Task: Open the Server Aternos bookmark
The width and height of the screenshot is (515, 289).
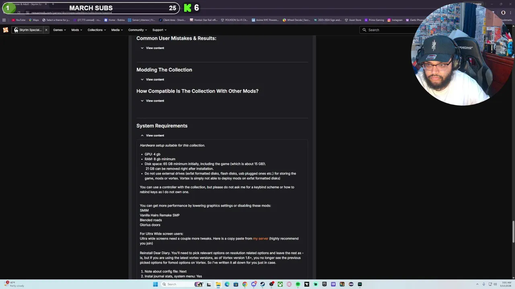Action: (141, 20)
